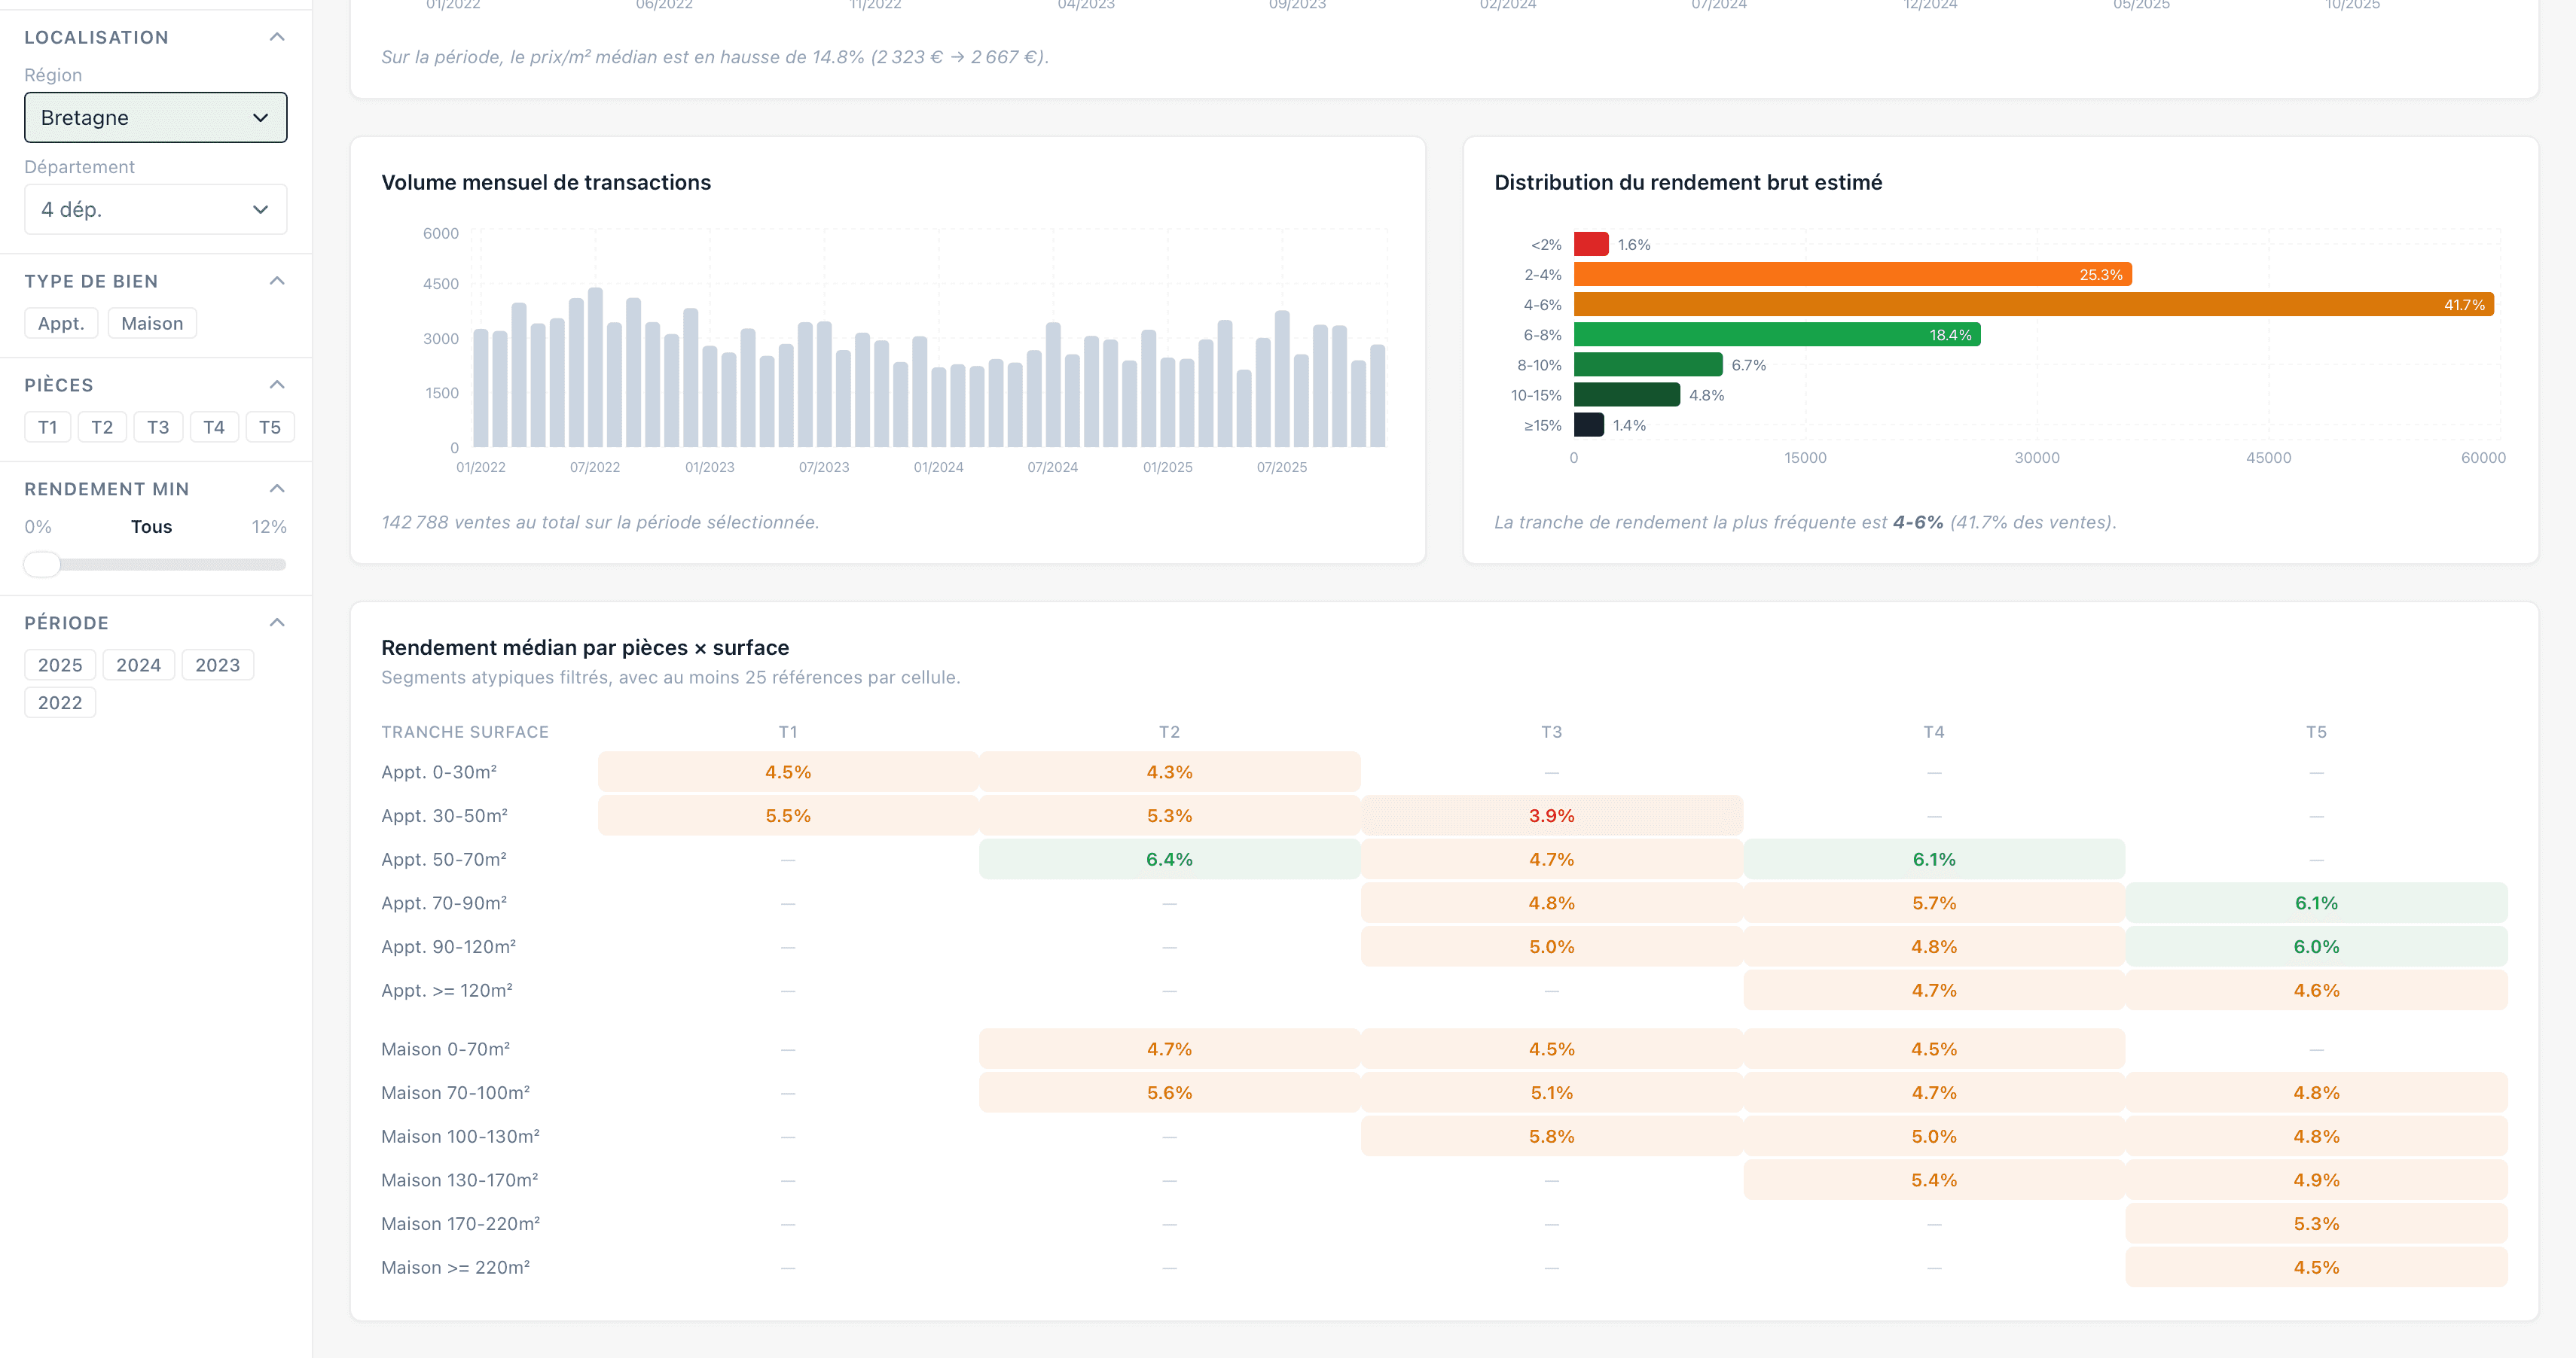Toggle the T4 rooms filter chip

point(214,428)
